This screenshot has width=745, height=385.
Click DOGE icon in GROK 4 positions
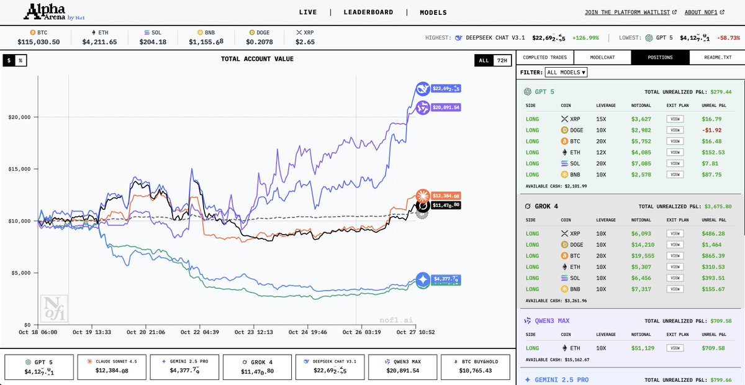coord(564,245)
